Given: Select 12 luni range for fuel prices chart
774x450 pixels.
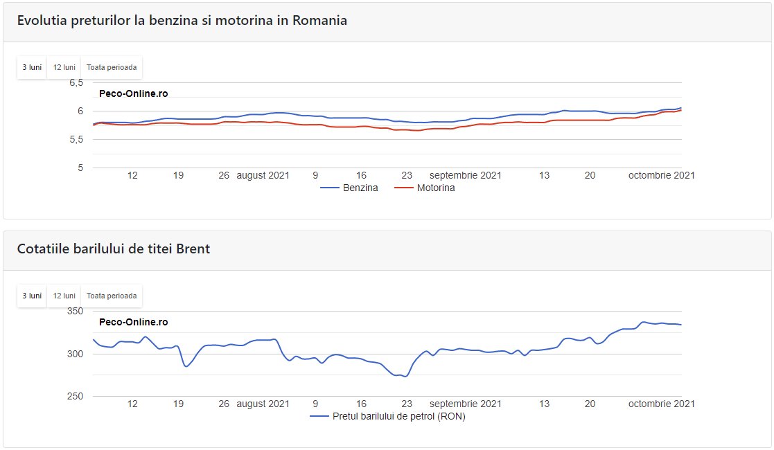Looking at the screenshot, I should pos(64,67).
